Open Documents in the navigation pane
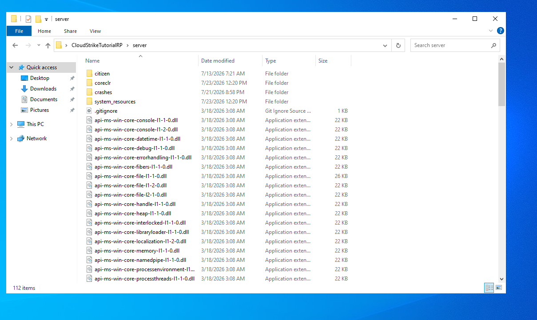 click(44, 99)
